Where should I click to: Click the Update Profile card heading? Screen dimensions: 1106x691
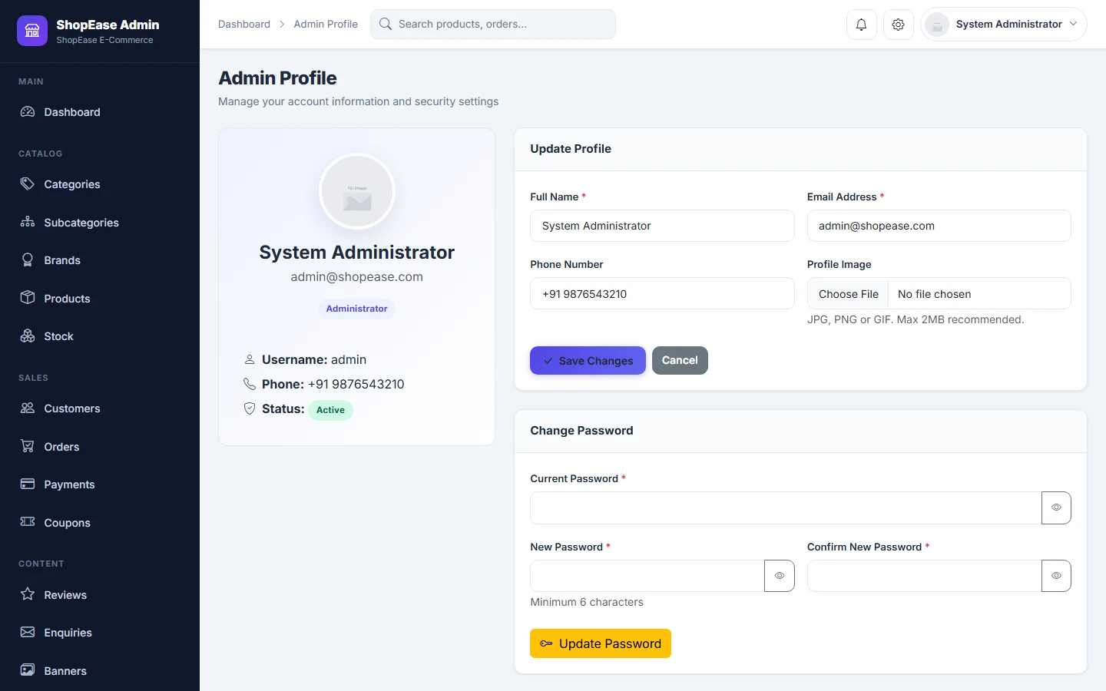(x=571, y=149)
